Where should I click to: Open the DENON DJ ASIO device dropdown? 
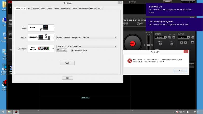pyautogui.click(x=86, y=46)
